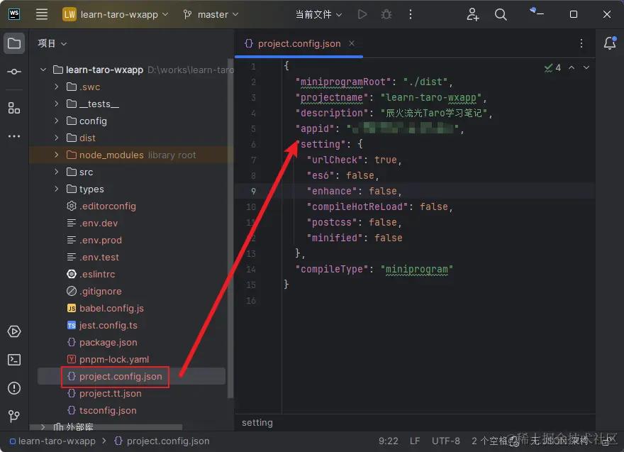624x452 pixels.
Task: Open Code With Me add-user icon
Action: (472, 14)
